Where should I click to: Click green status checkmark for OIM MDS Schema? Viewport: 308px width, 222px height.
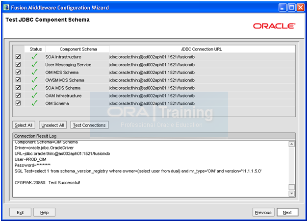34,72
